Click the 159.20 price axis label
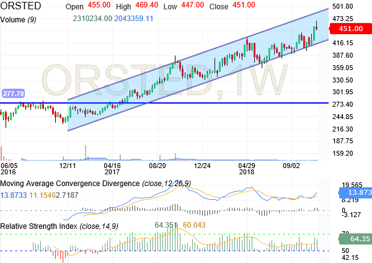372x263 pixels. [x=343, y=153]
